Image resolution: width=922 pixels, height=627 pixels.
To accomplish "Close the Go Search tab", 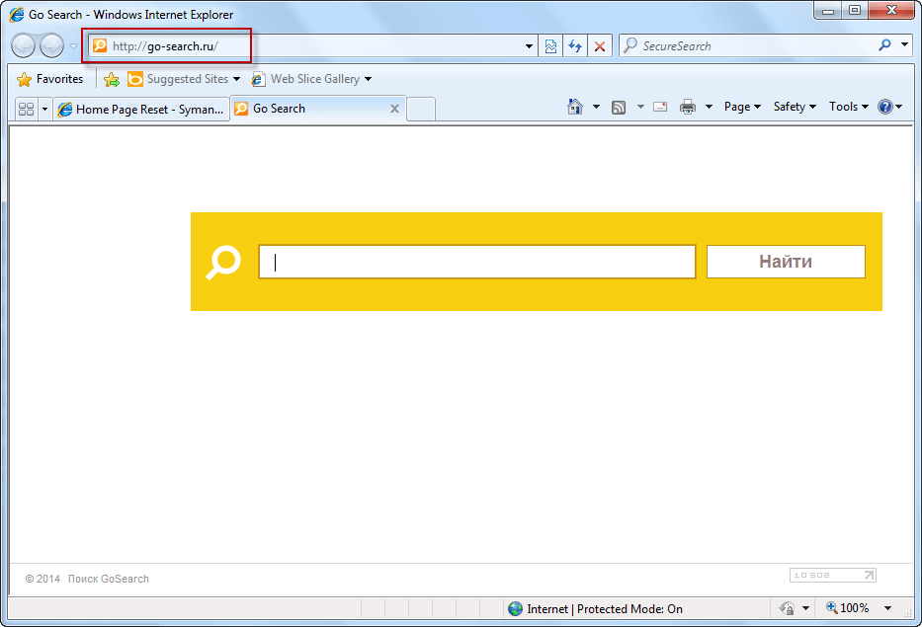I will [394, 109].
